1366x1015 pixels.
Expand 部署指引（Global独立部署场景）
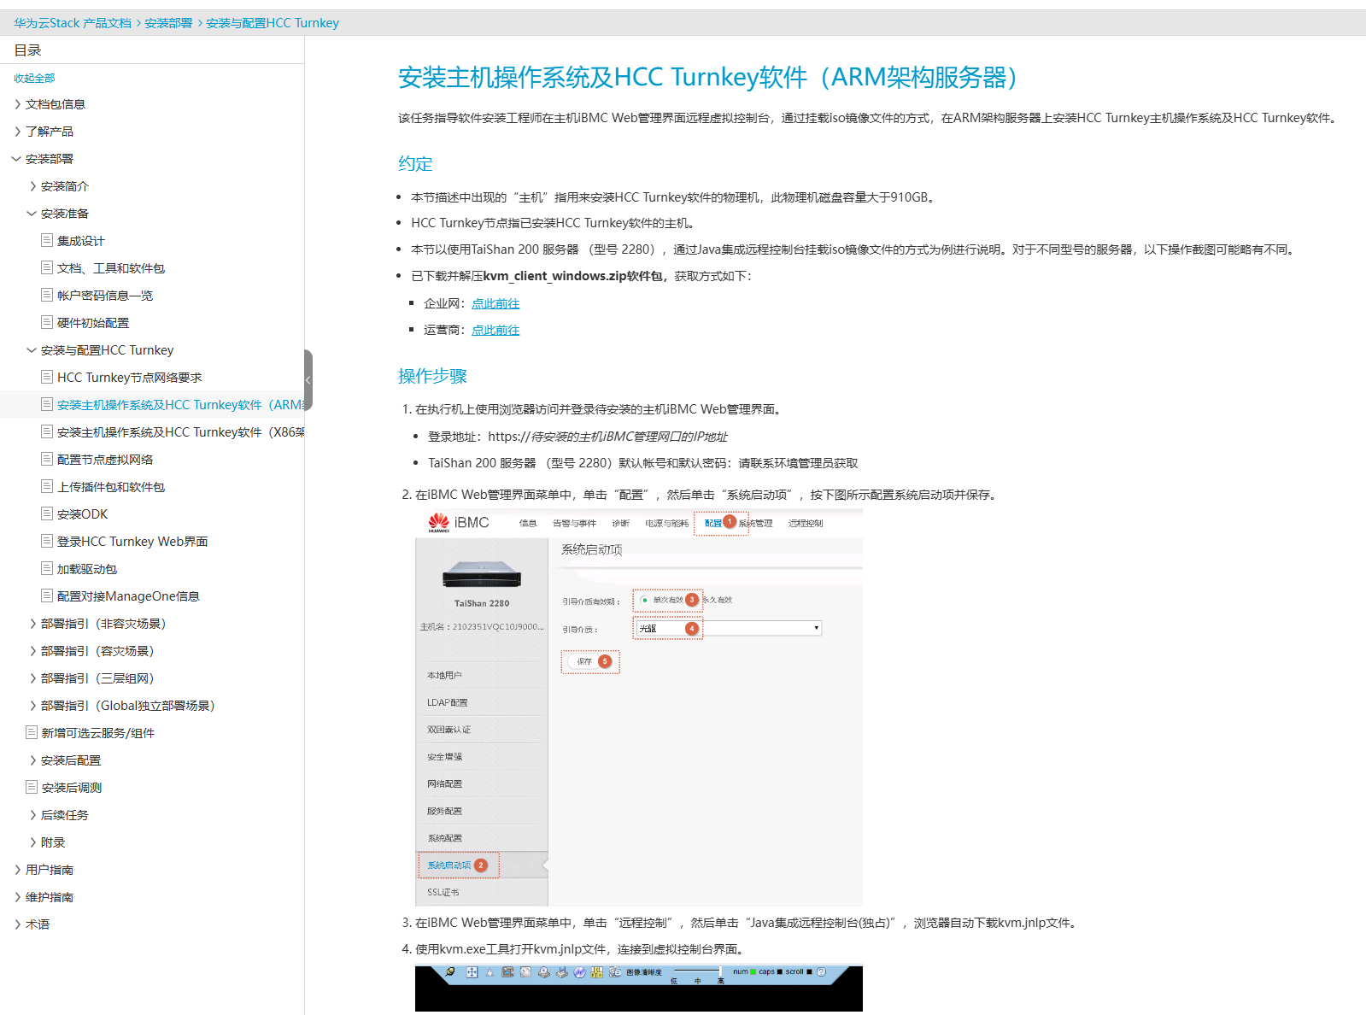[x=33, y=706]
